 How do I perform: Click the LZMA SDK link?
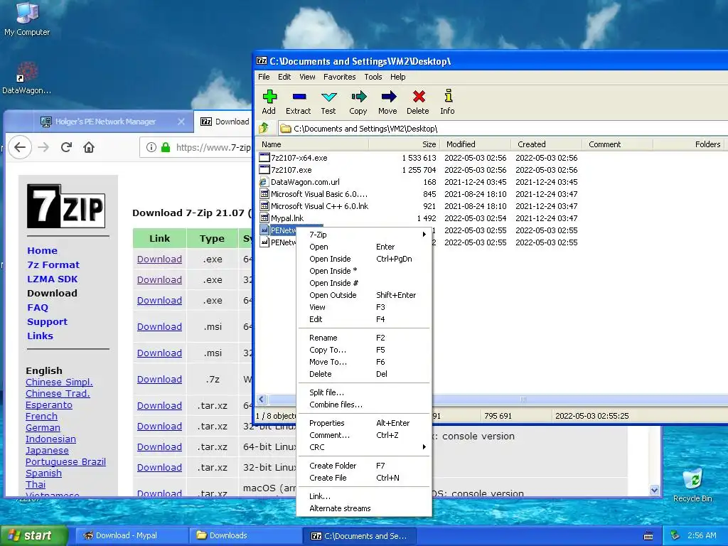[x=53, y=279]
